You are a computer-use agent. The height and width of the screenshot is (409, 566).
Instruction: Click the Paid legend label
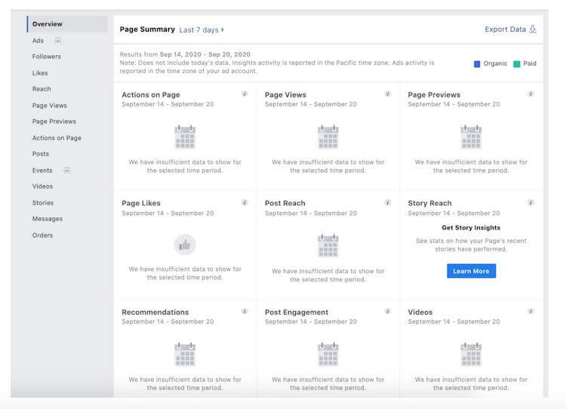pos(530,63)
